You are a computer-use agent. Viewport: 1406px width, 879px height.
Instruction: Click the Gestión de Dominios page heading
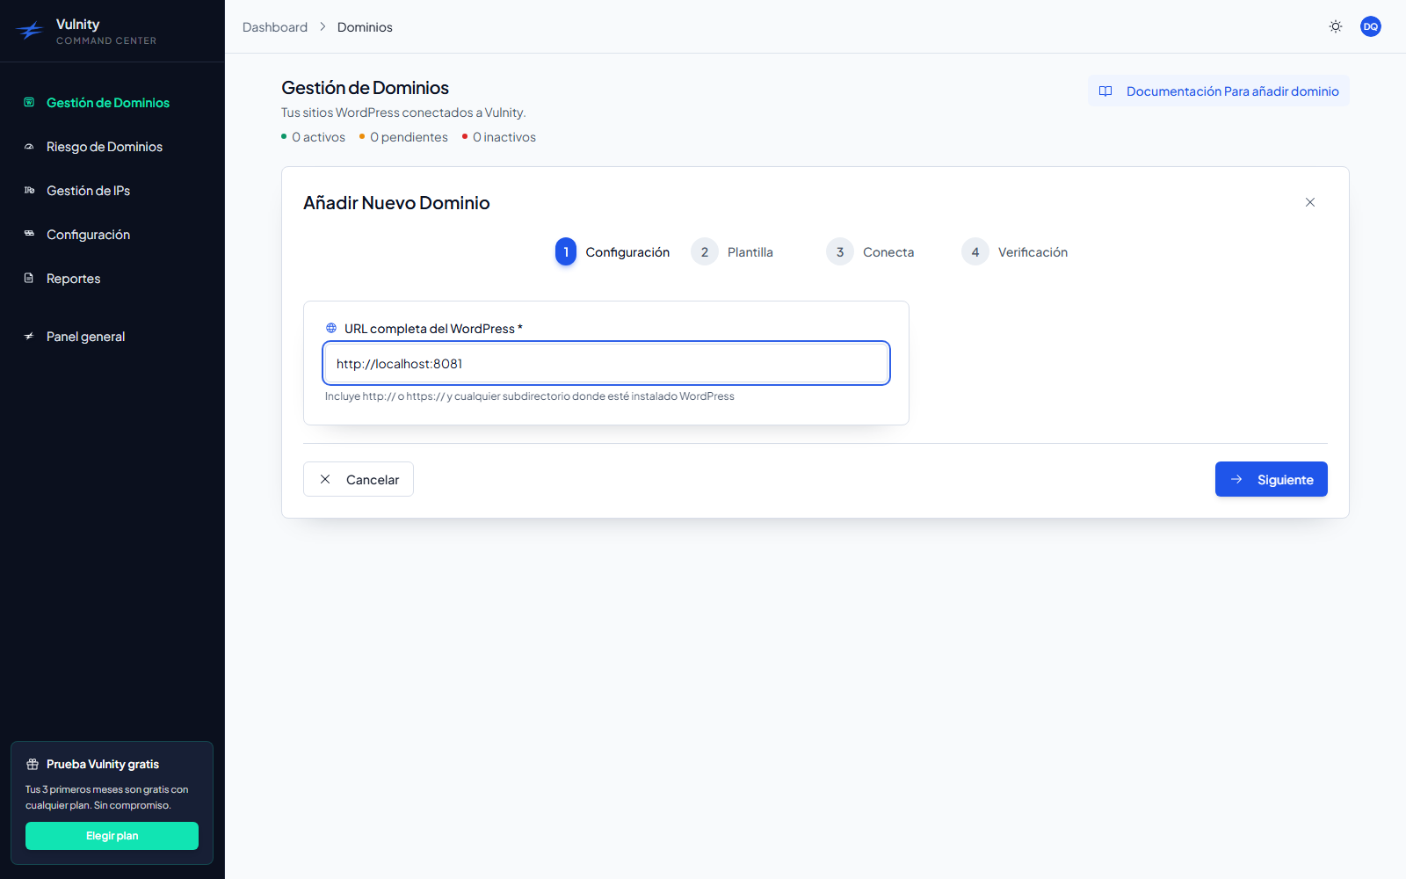[x=365, y=88]
